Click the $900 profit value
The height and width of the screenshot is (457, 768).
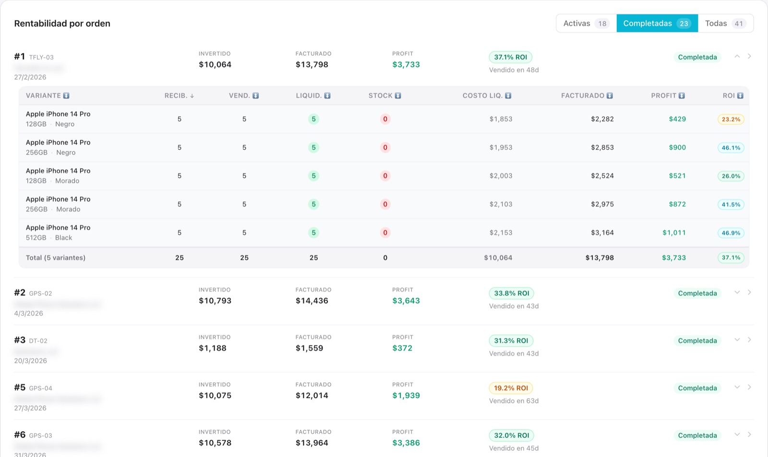tap(677, 147)
